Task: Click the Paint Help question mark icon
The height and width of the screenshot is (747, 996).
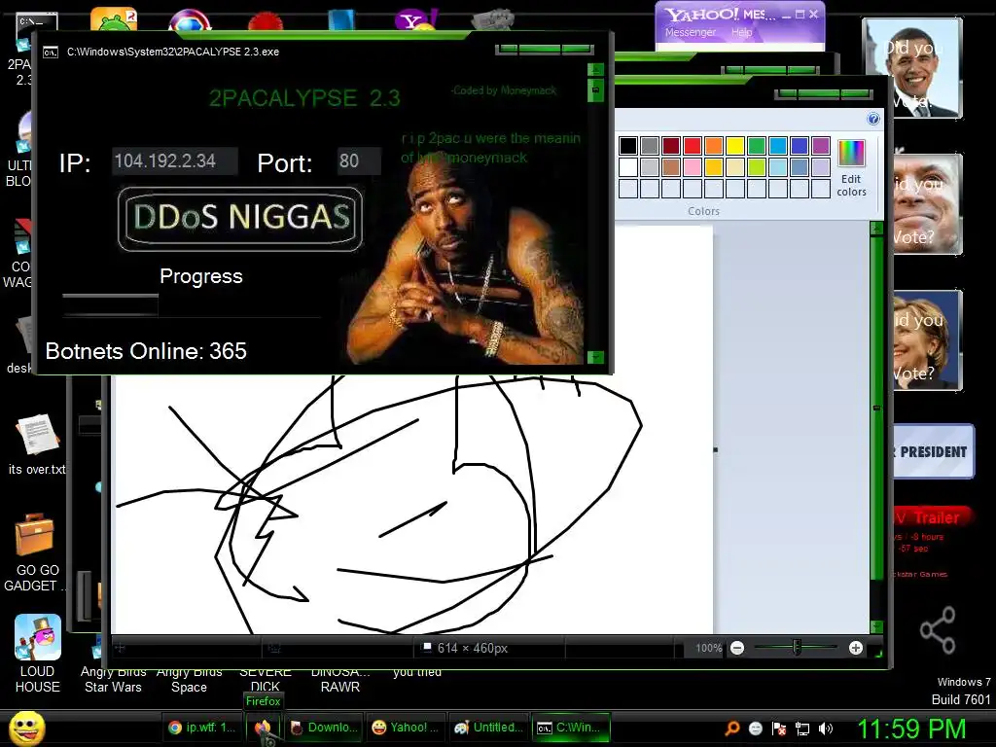Action: coord(873,119)
